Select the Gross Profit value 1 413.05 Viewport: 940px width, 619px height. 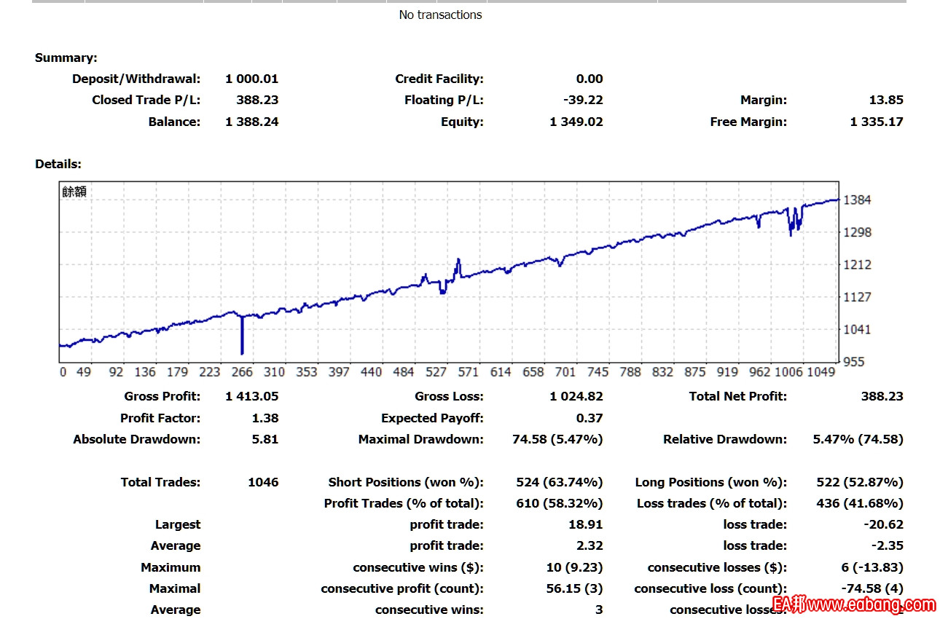click(x=252, y=396)
